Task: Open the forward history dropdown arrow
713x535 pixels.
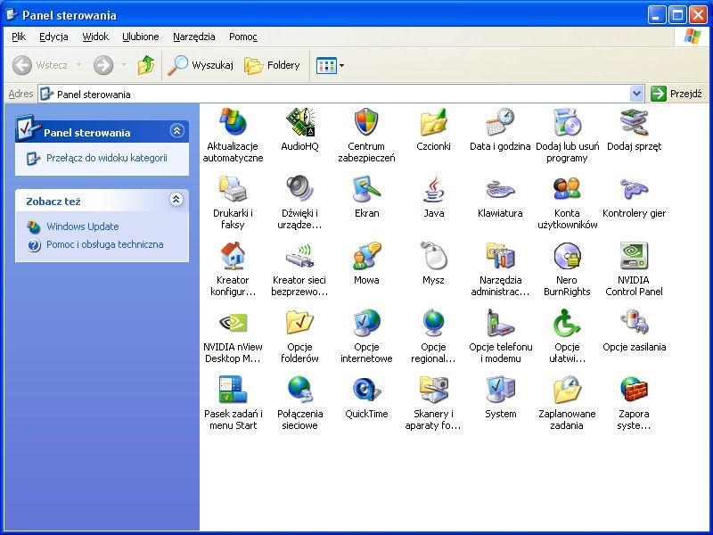Action: point(124,65)
